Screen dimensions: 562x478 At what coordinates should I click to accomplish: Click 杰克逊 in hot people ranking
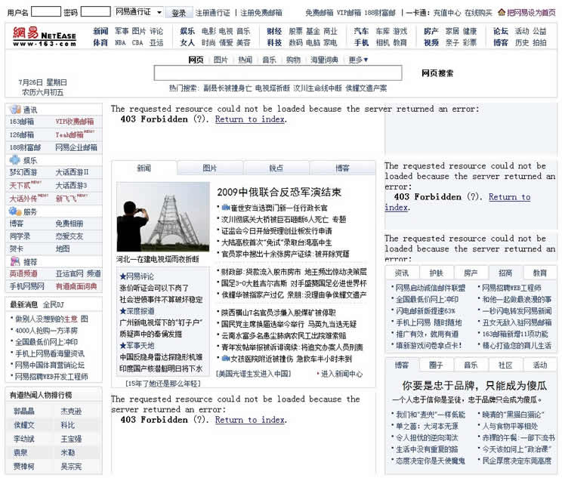point(71,411)
